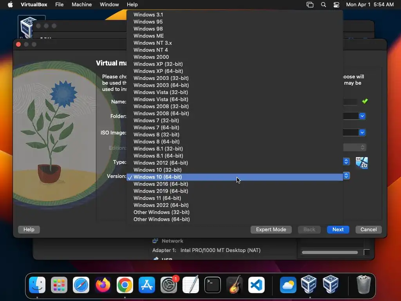401x301 pixels.
Task: Open Google Chrome from the dock
Action: click(x=125, y=285)
